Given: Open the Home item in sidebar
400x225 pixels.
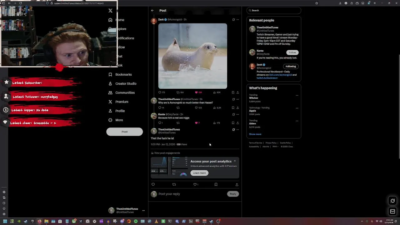Looking at the screenshot, I should (x=116, y=20).
